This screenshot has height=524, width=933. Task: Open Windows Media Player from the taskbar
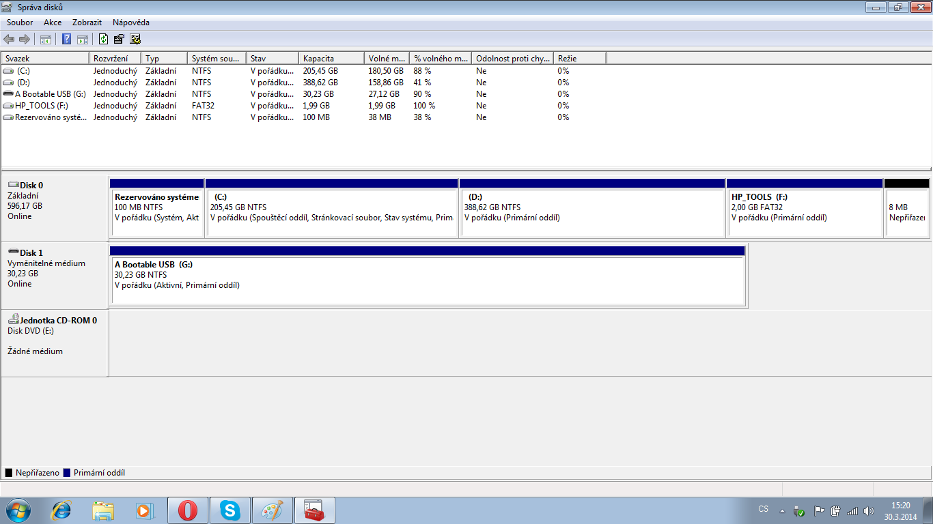coord(145,510)
